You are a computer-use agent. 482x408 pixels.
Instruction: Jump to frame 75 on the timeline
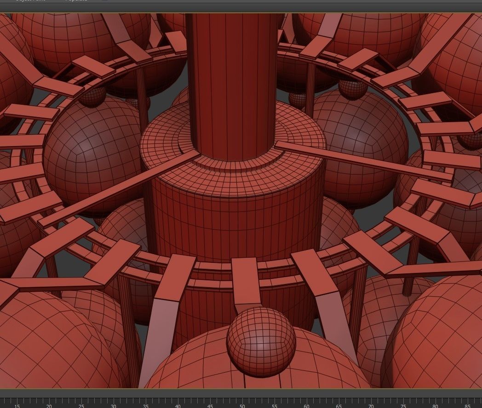click(x=403, y=406)
